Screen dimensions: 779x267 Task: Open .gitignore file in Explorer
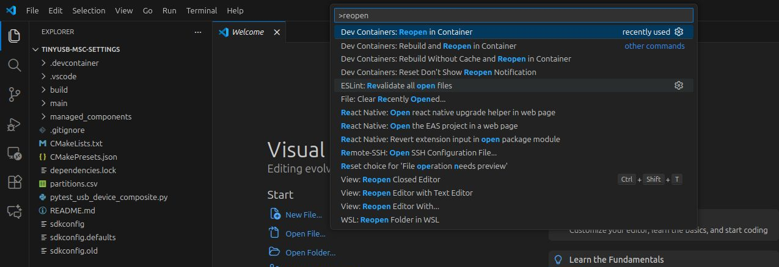pos(121,130)
